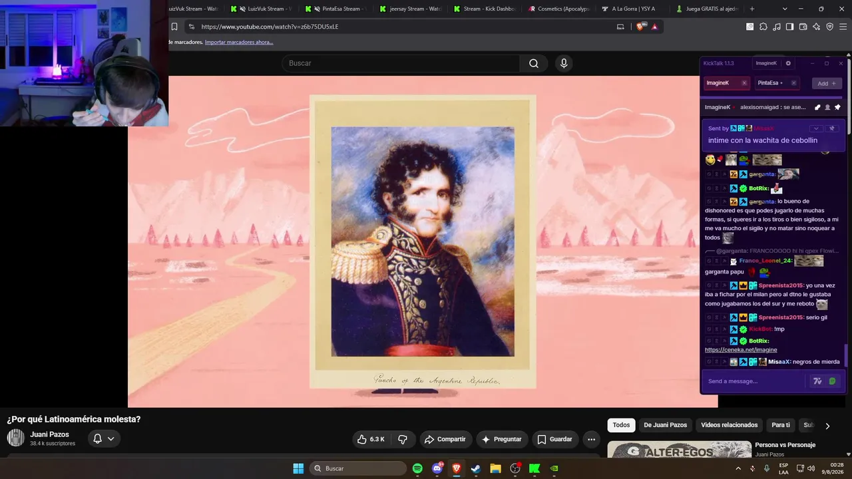Open the Brave VPN shield icon

click(829, 27)
